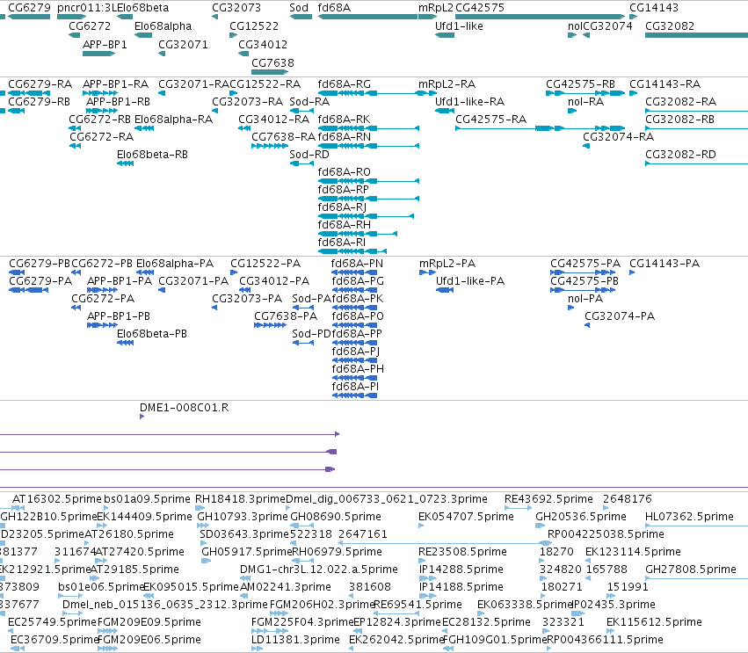Select the fd68A-RG transcript label

345,84
